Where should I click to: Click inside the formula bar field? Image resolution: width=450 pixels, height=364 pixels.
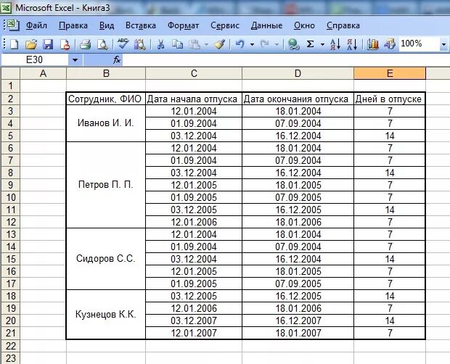click(x=285, y=60)
